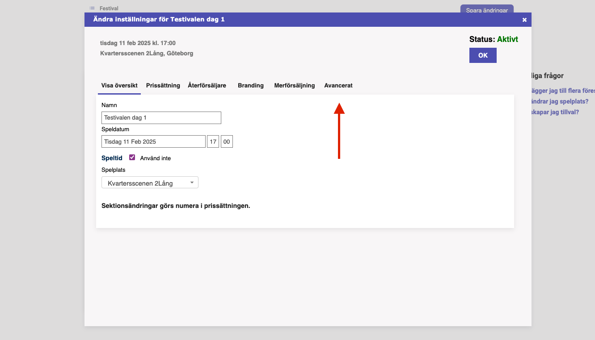Click the hour field showing 17
Viewport: 595px width, 340px height.
tap(213, 141)
